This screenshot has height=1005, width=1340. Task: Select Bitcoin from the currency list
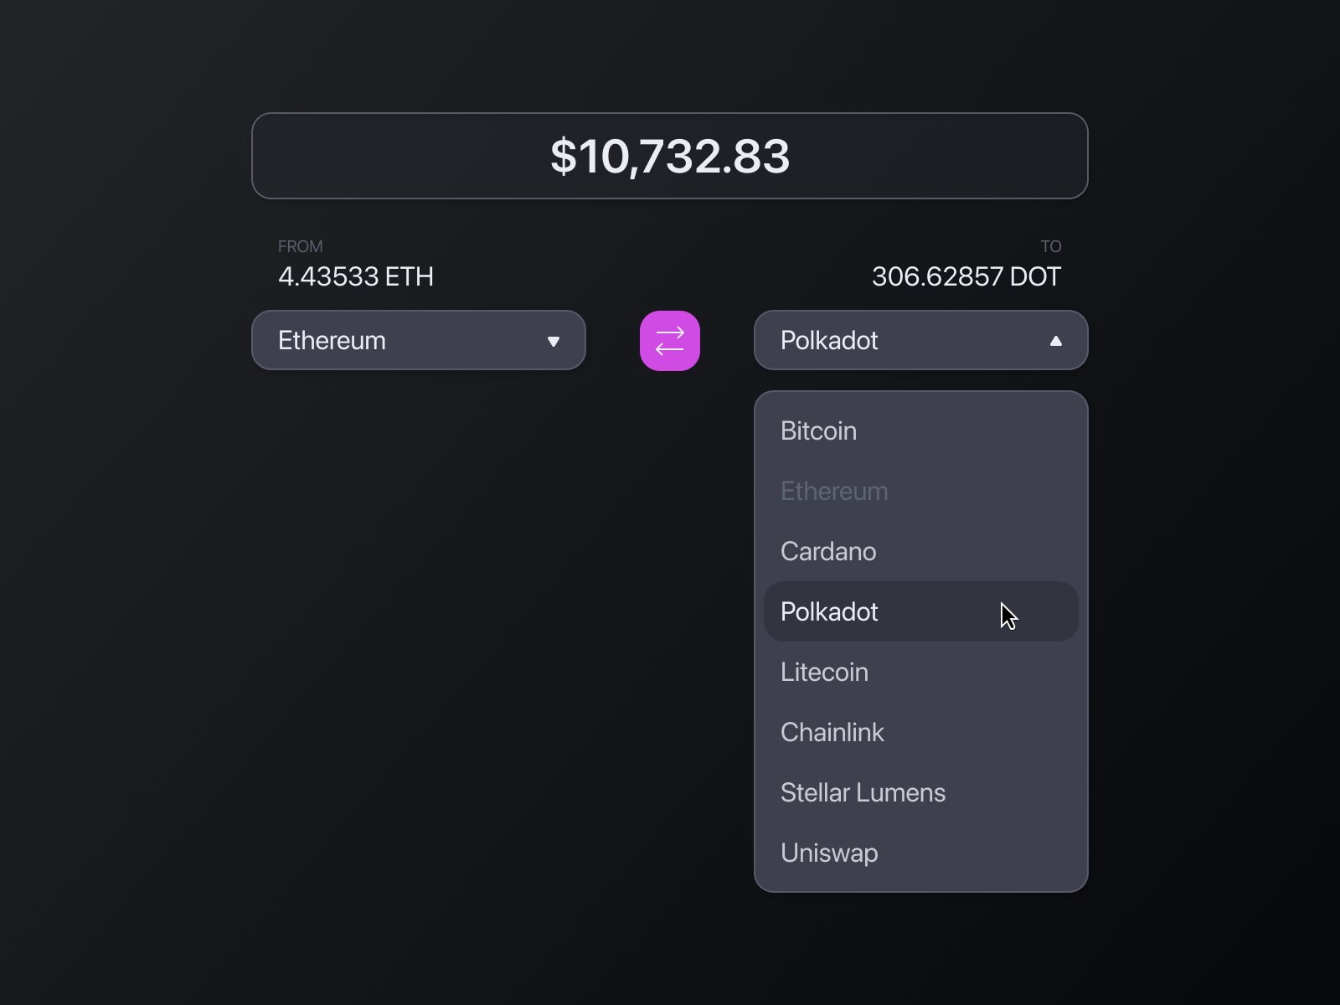pos(818,430)
